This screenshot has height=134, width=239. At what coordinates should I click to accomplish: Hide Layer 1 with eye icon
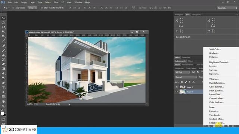click(x=177, y=92)
